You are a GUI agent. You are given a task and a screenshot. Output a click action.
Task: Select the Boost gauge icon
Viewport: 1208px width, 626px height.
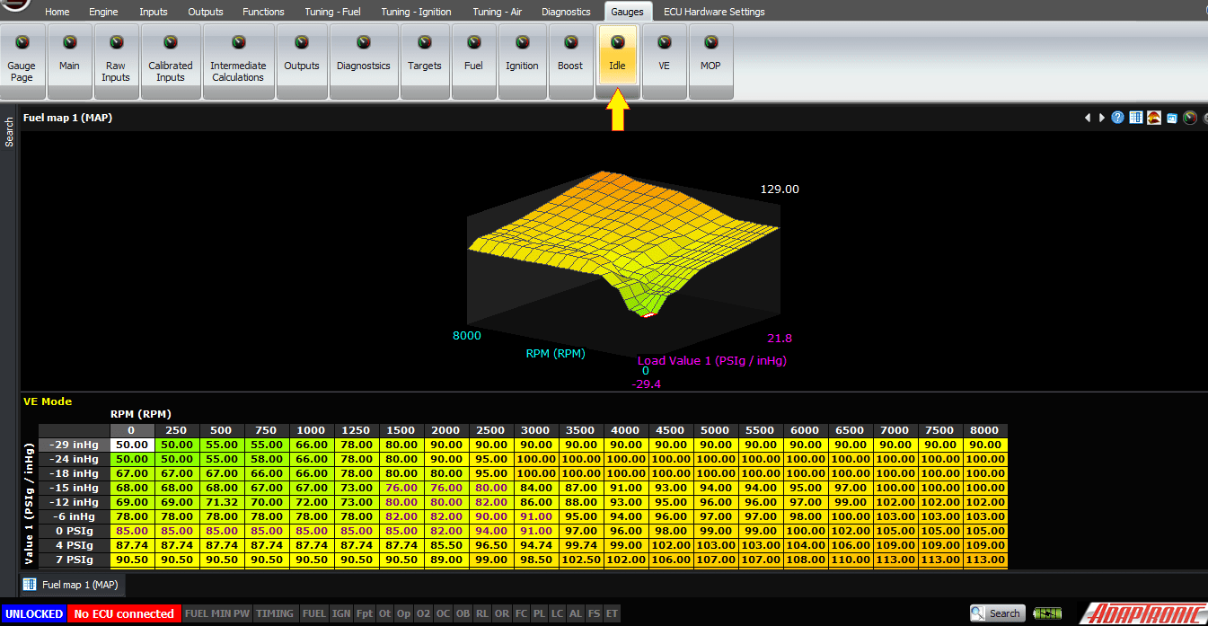[570, 61]
